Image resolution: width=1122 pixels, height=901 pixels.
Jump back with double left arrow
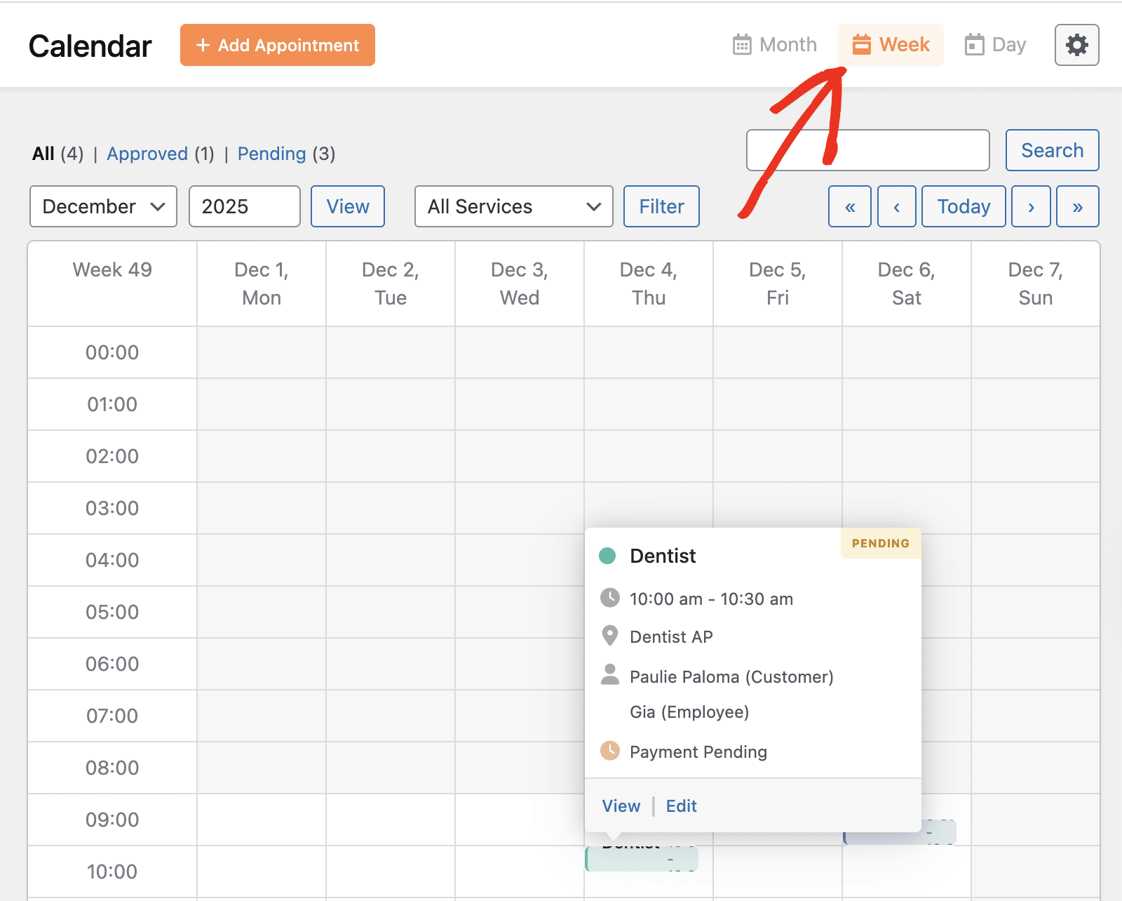click(x=849, y=206)
